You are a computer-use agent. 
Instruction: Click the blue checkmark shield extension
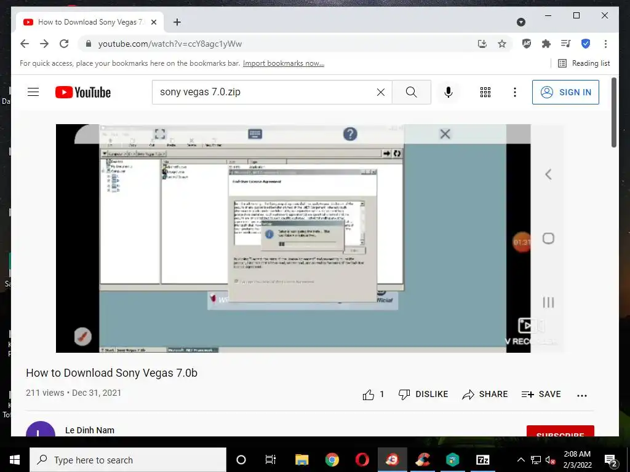[x=586, y=44]
